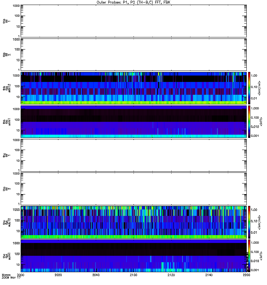Click the '2040' time axis label

coord(96,275)
